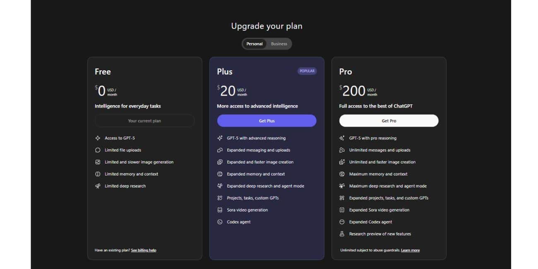The height and width of the screenshot is (269, 538).
Task: Click the Limited file uploads icon
Action: pyautogui.click(x=98, y=150)
